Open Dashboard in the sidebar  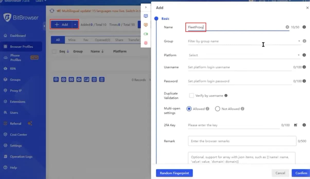(18, 36)
